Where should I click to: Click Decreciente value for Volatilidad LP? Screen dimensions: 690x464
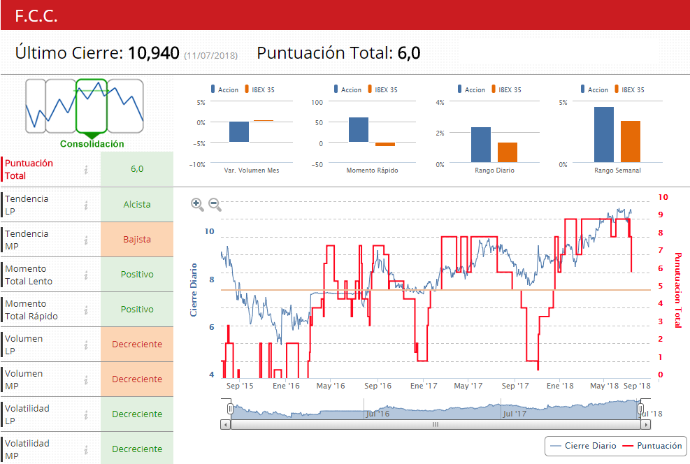click(x=137, y=414)
